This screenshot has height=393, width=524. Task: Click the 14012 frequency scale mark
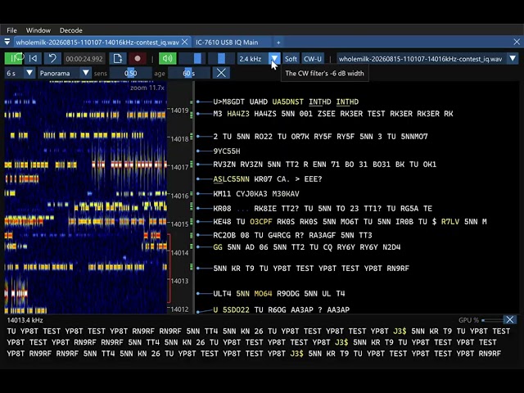click(180, 309)
